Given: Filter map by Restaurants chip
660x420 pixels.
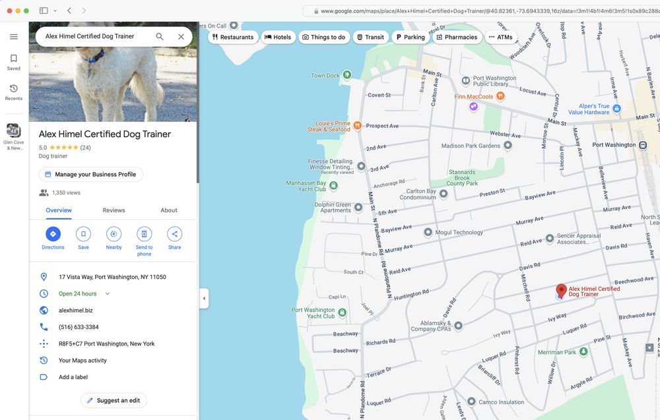Looking at the screenshot, I should (233, 37).
